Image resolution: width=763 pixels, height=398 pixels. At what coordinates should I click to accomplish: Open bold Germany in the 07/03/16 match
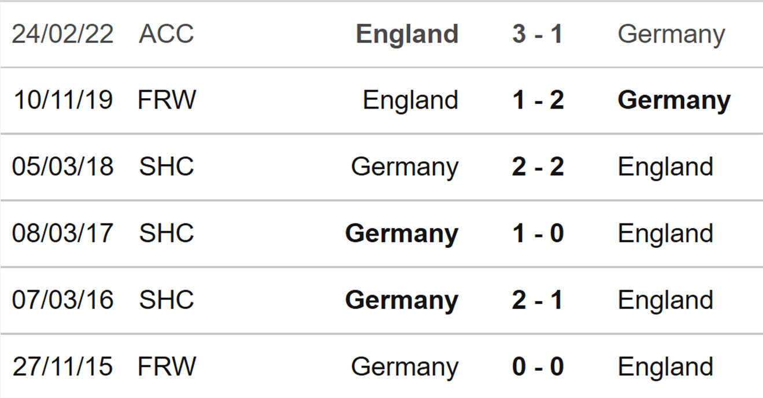[402, 300]
